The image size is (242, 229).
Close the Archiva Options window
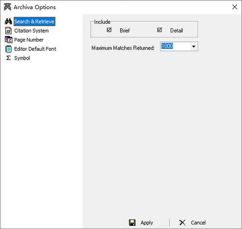click(x=234, y=7)
